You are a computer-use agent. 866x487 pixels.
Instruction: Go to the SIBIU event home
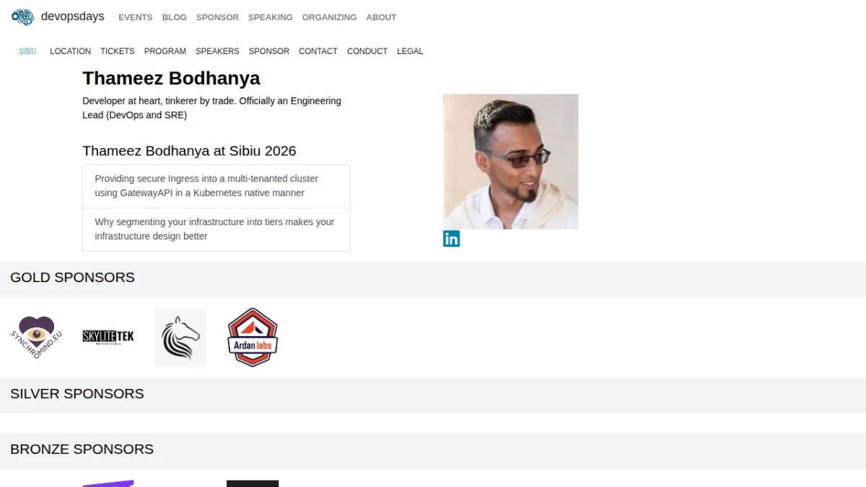[27, 51]
